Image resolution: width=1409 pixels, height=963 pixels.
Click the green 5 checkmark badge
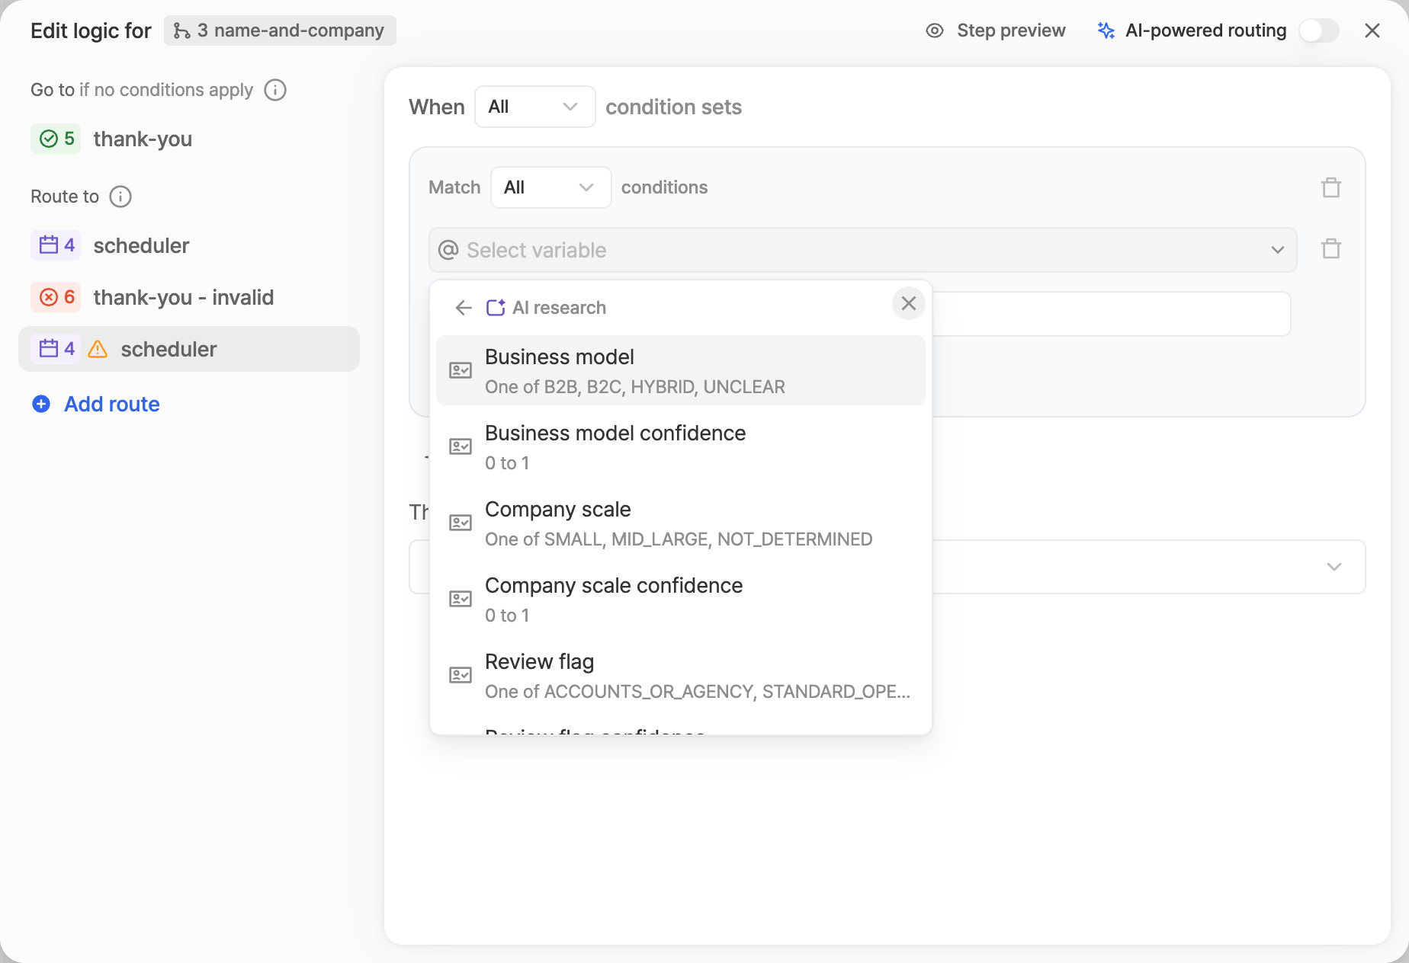pyautogui.click(x=56, y=139)
